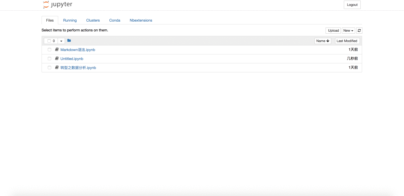Sort files using the Name button
This screenshot has width=404, height=196.
[x=322, y=41]
